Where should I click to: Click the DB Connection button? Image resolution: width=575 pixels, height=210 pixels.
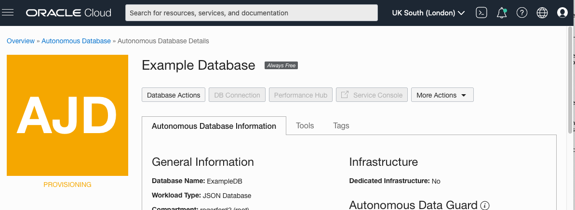tap(237, 95)
